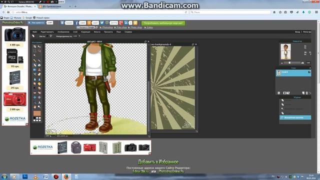Activate the Zoom magnifier tool
320x180 pixels.
(x=39, y=107)
